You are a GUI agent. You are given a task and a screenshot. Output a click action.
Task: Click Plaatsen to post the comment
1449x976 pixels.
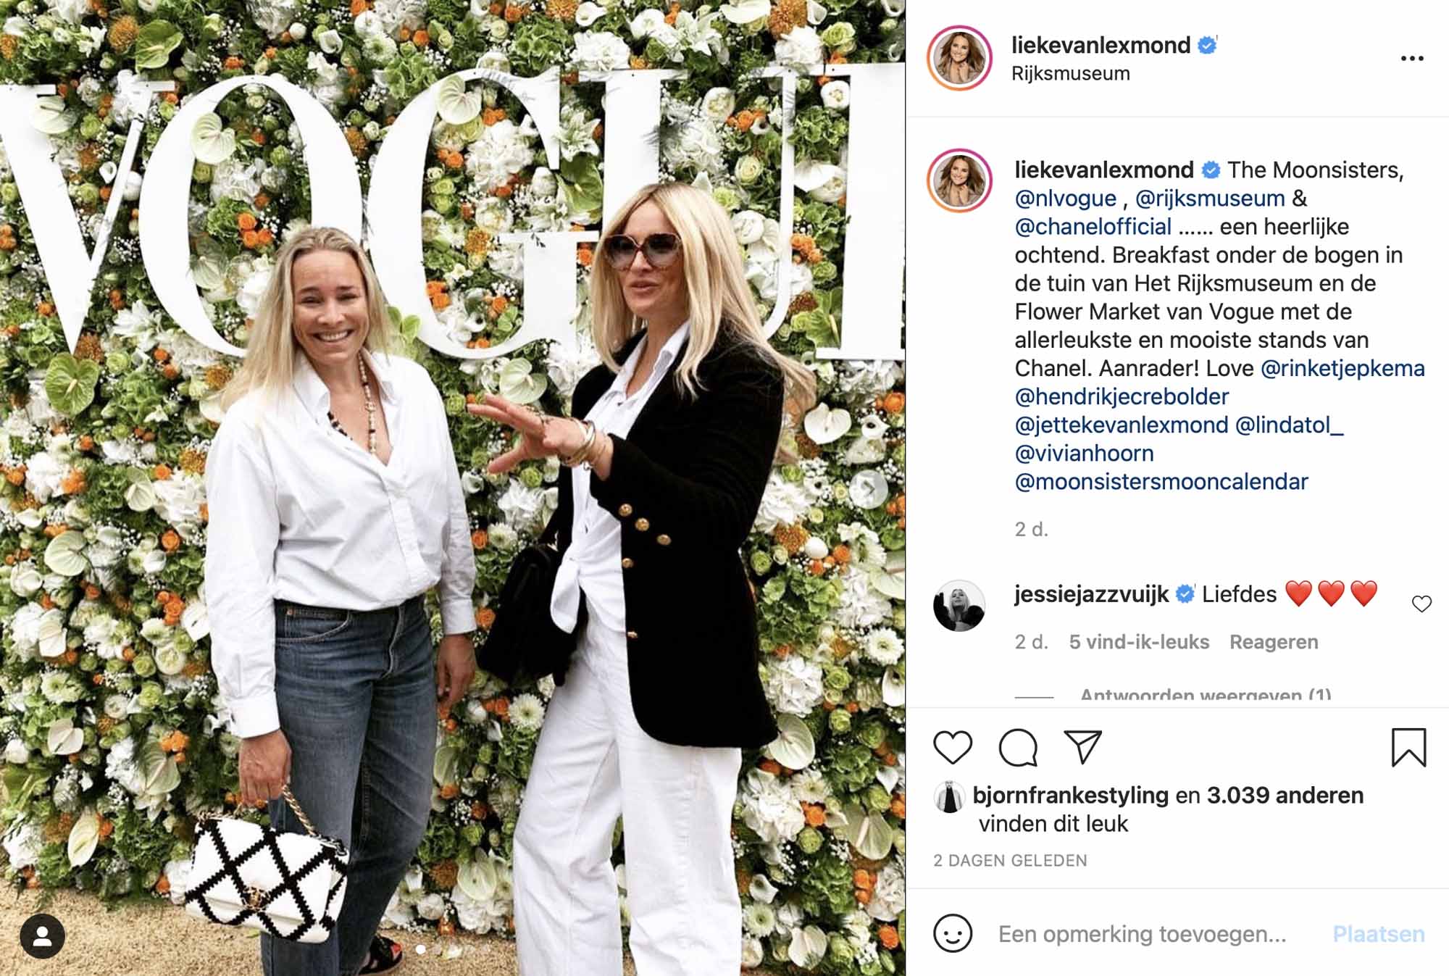tap(1379, 934)
